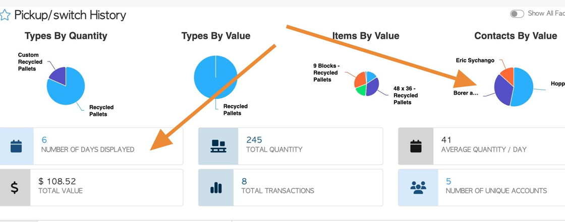Toggle the Show All Facilities switch
The height and width of the screenshot is (222, 565).
[517, 14]
